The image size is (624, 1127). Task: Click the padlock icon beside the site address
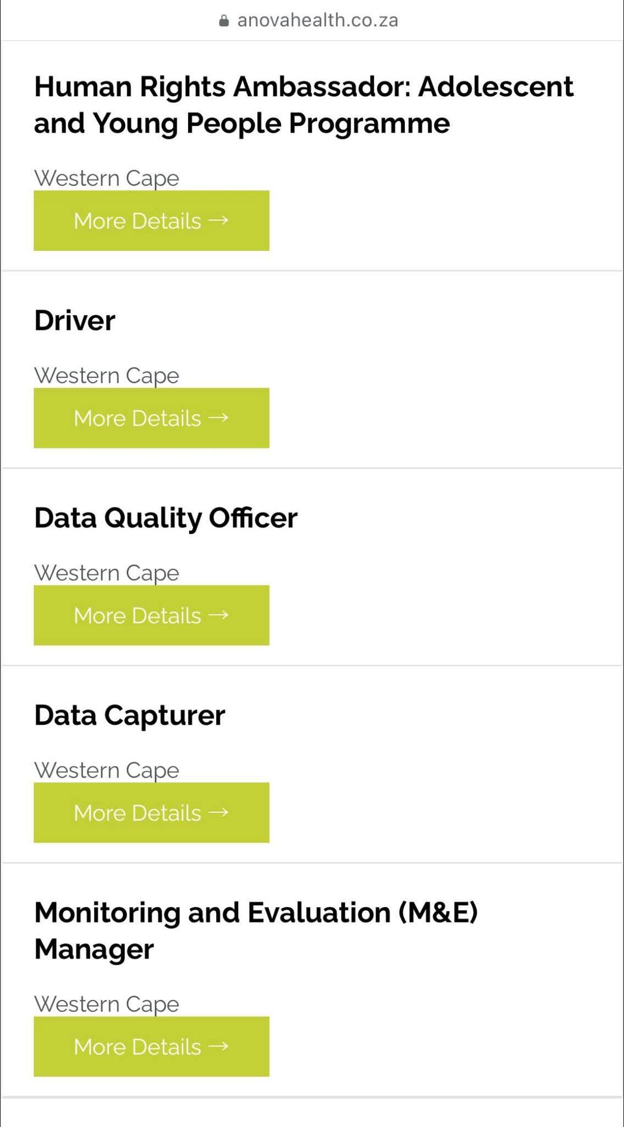(224, 21)
